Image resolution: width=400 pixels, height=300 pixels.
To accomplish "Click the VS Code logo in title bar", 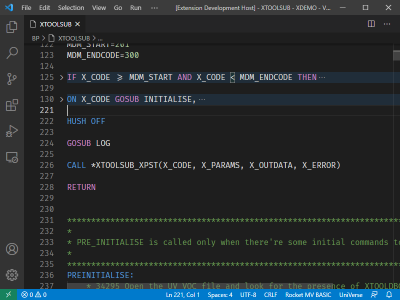I will pos(9,7).
